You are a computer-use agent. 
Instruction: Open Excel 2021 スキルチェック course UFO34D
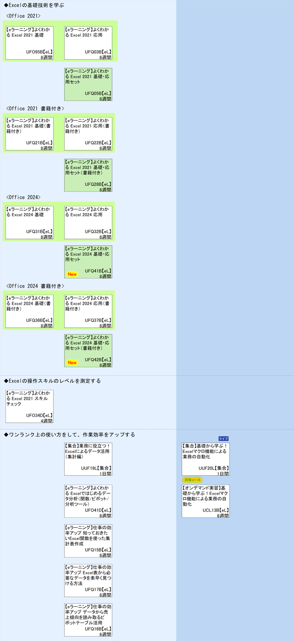pyautogui.click(x=29, y=406)
